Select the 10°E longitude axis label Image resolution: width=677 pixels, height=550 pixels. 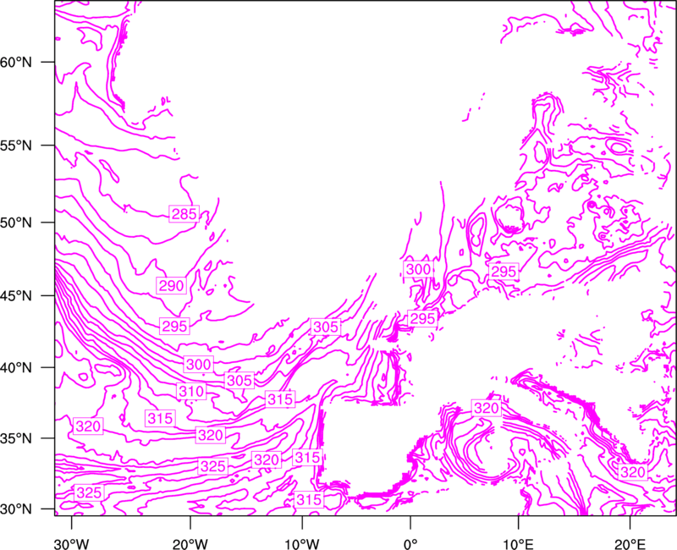point(518,544)
